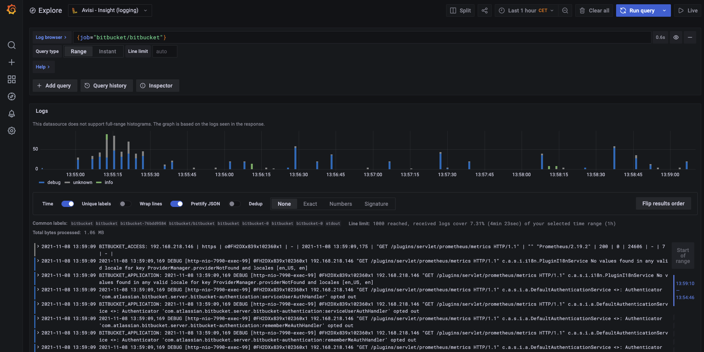The width and height of the screenshot is (704, 352).
Task: Click the Run query button
Action: [x=637, y=11]
